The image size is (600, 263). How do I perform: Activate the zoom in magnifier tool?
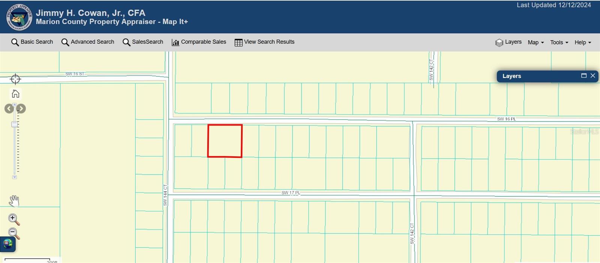click(13, 219)
